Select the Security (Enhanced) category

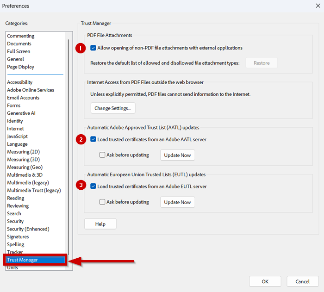tap(28, 229)
